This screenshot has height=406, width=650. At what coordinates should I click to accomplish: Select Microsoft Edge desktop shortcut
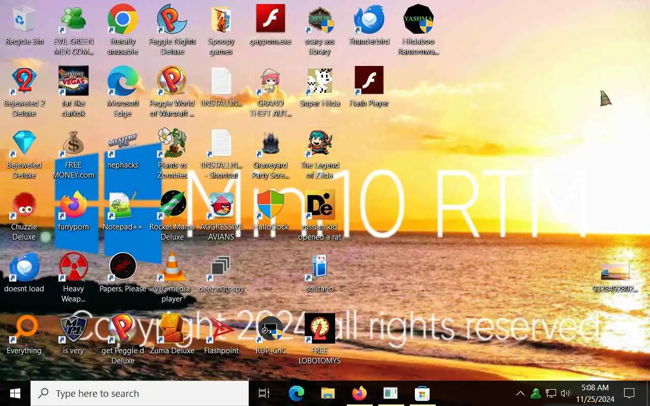(122, 81)
